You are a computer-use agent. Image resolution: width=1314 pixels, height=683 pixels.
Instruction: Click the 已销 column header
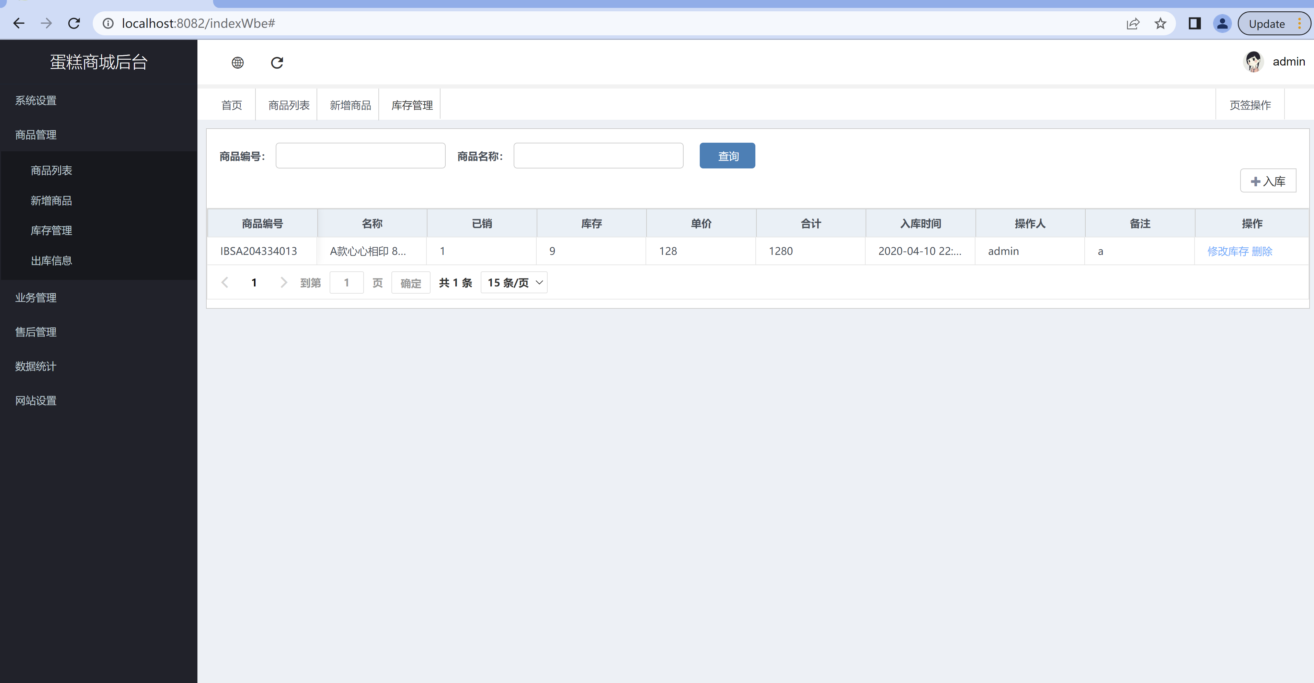point(481,223)
